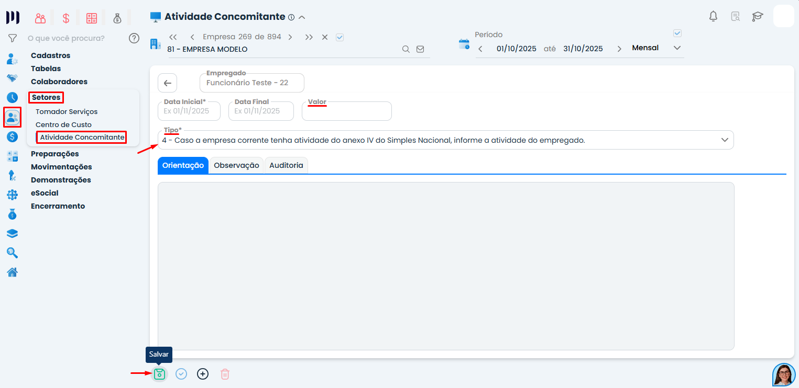Click the user-with-gear sidebar icon
Viewport: 799px width, 388px height.
tap(13, 59)
